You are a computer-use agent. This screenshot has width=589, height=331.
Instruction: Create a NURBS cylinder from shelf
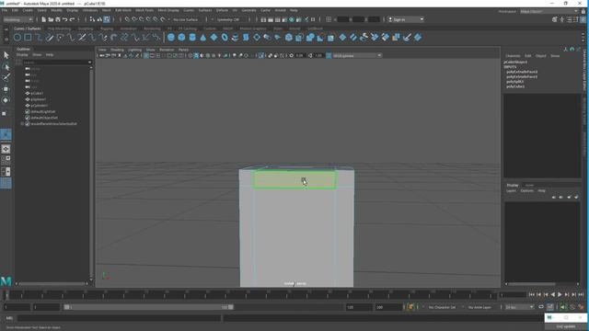192,37
